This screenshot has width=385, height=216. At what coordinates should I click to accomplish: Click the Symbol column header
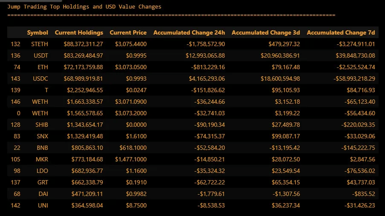coord(38,32)
